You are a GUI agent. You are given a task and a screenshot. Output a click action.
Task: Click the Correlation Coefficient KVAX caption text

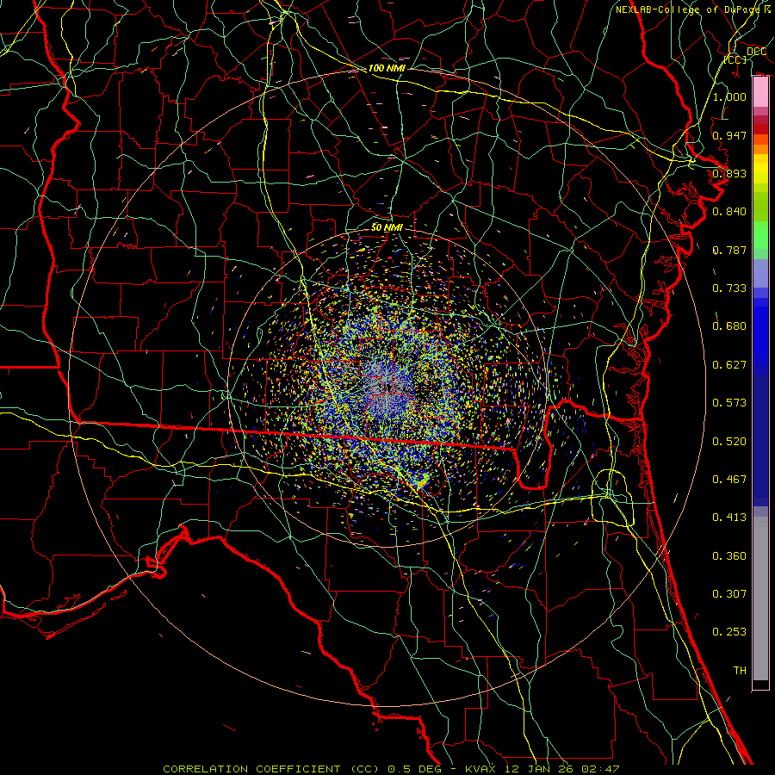[x=391, y=769]
